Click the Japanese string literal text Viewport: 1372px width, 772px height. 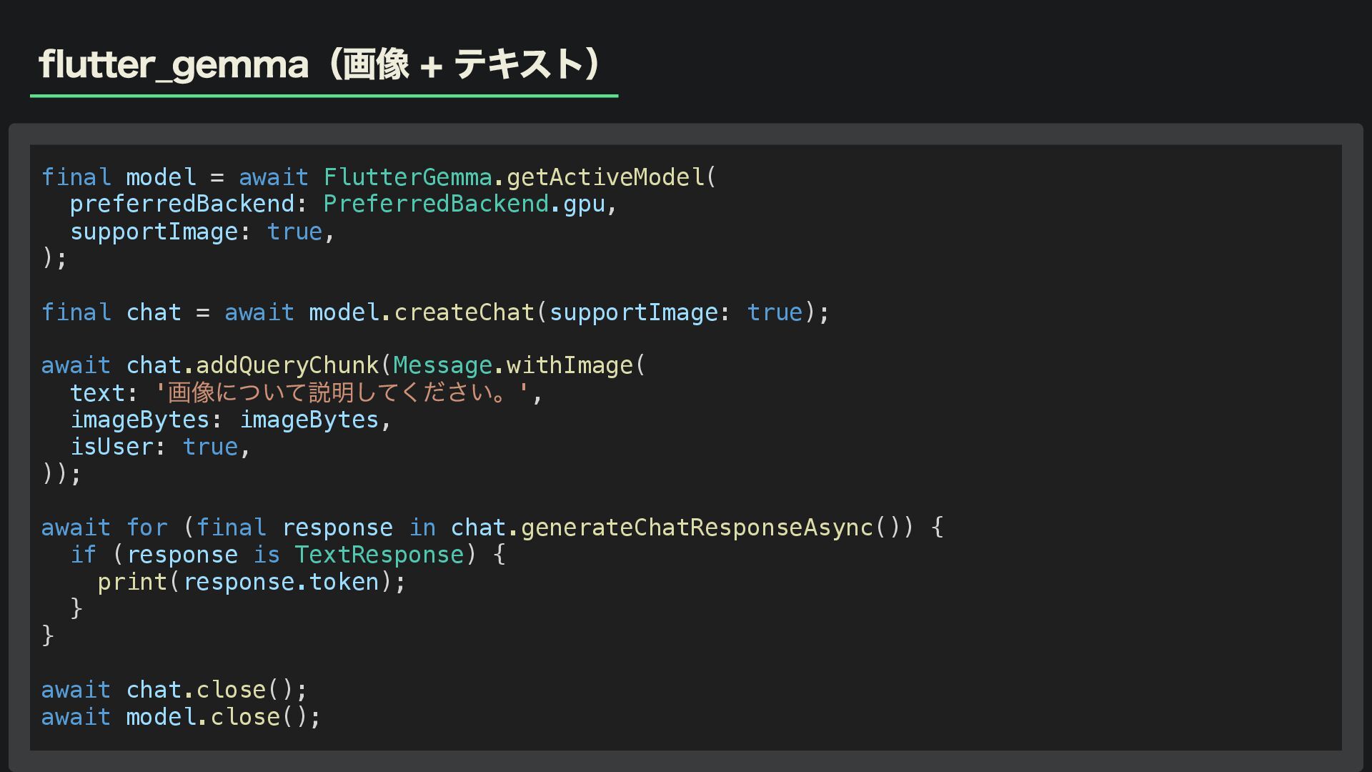(341, 392)
